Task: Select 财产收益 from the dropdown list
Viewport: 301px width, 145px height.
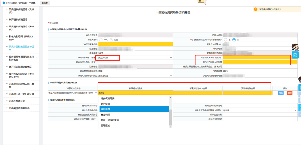Action: pos(134,104)
